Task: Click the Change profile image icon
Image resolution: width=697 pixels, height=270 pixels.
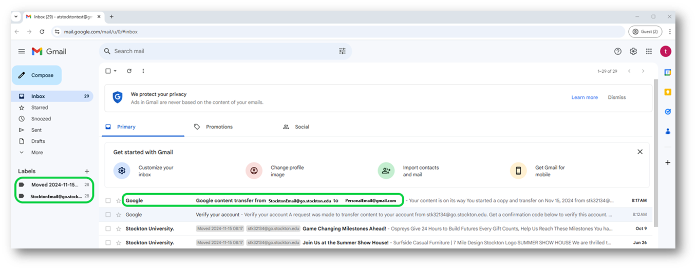Action: coord(254,171)
